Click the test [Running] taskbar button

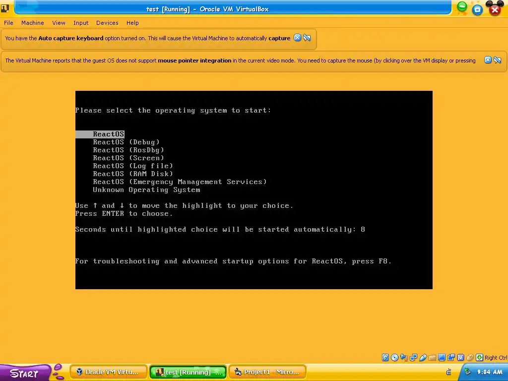click(188, 372)
